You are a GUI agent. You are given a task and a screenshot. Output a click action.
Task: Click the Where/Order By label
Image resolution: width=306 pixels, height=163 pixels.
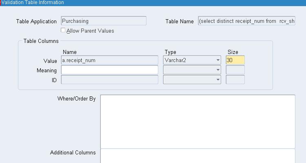(x=77, y=99)
